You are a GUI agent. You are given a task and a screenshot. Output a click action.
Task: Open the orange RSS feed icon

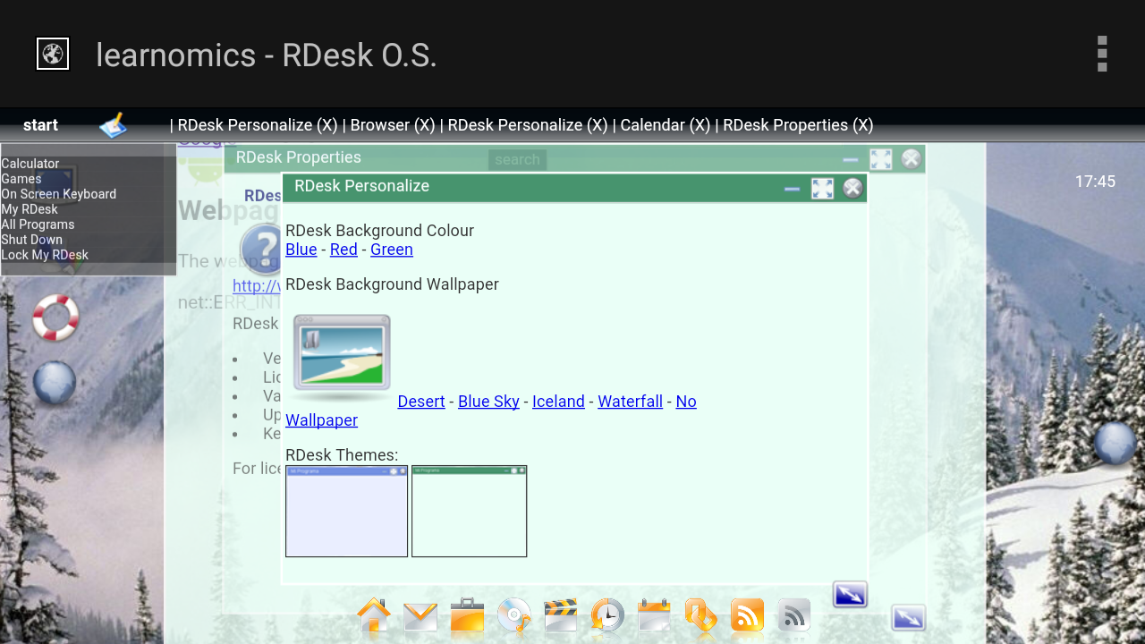click(747, 615)
